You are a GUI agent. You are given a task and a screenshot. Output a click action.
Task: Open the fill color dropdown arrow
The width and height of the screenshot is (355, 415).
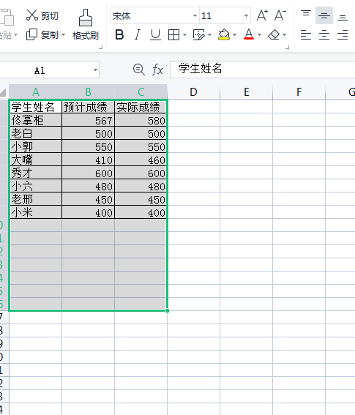click(234, 34)
